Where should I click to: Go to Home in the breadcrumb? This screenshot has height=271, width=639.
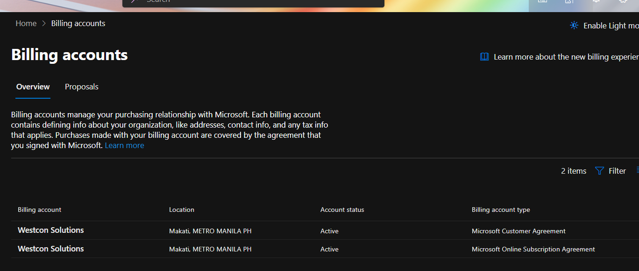pyautogui.click(x=26, y=23)
